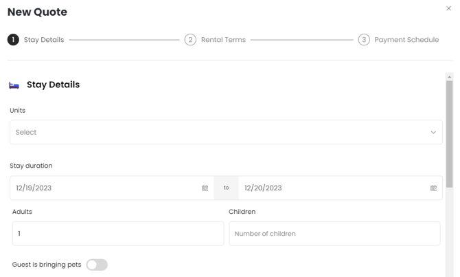Go to the Rental Terms step
This screenshot has height=277, width=460.
223,40
